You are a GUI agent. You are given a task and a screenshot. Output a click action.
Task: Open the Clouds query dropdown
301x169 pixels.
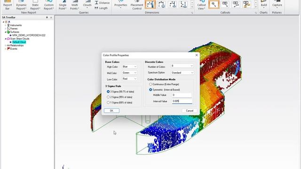87,5
